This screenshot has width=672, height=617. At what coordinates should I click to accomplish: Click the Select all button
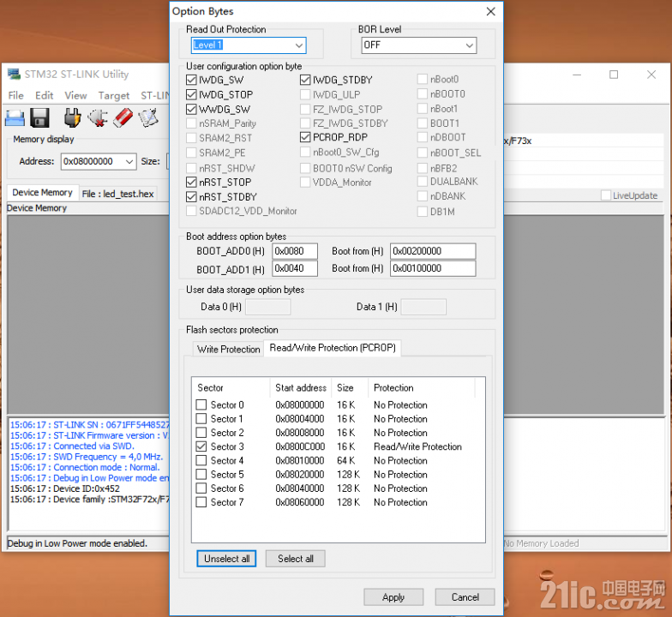(x=295, y=559)
